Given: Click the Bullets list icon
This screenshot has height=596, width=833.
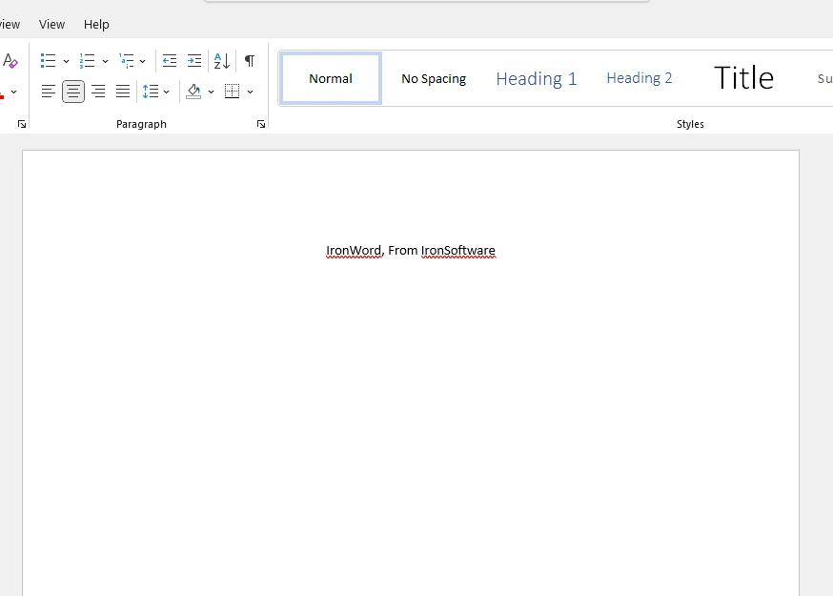Looking at the screenshot, I should point(49,61).
